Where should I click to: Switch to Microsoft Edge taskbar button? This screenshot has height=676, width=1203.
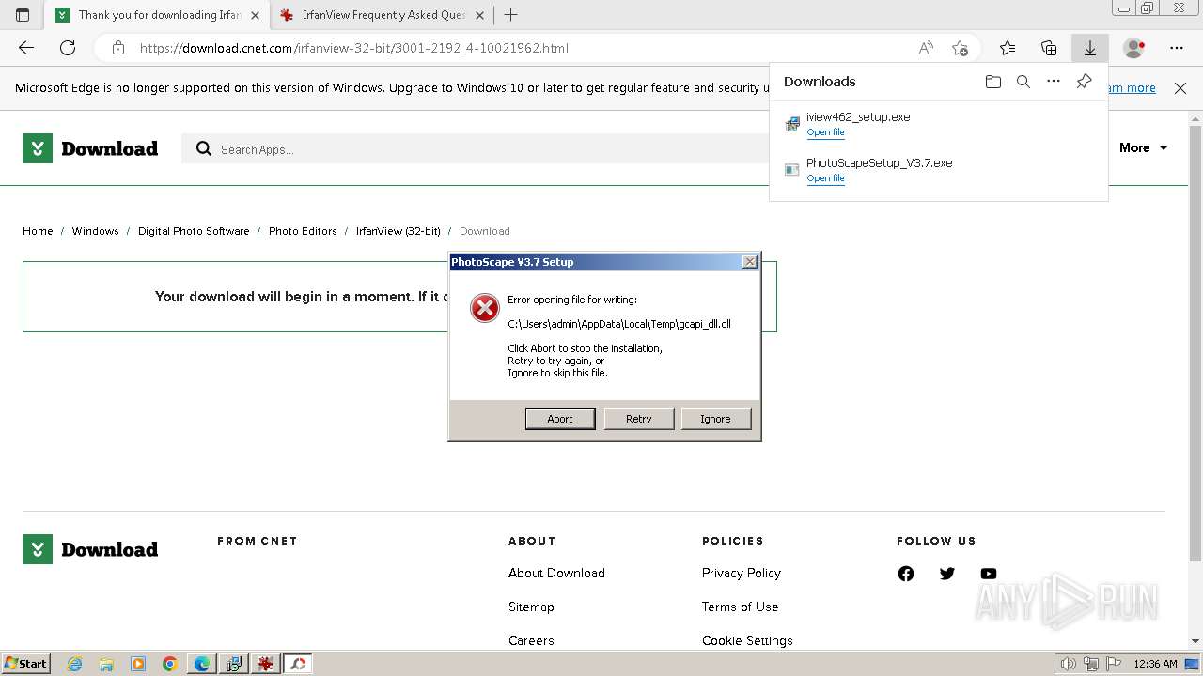click(202, 664)
